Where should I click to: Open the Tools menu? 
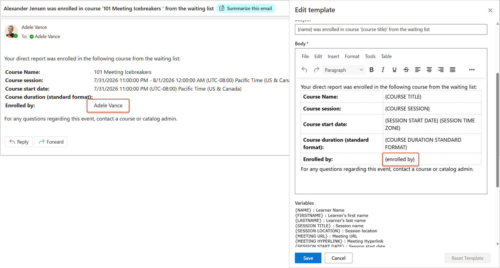click(x=370, y=56)
